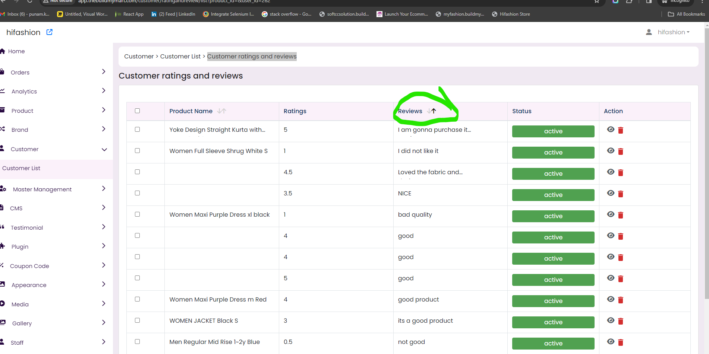Click the page vertical scrollbar
This screenshot has height=354, width=709.
coord(706,164)
